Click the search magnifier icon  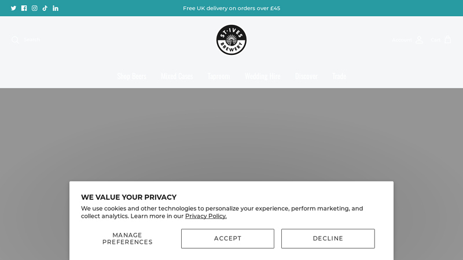click(15, 40)
